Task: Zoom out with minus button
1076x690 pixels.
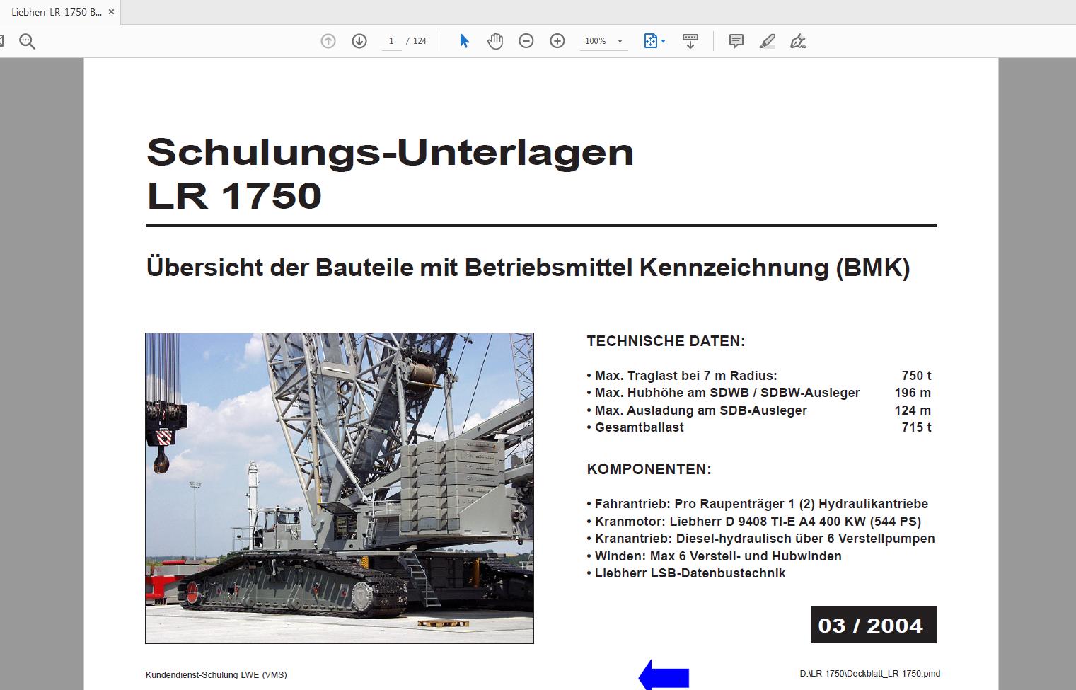Action: click(x=526, y=41)
